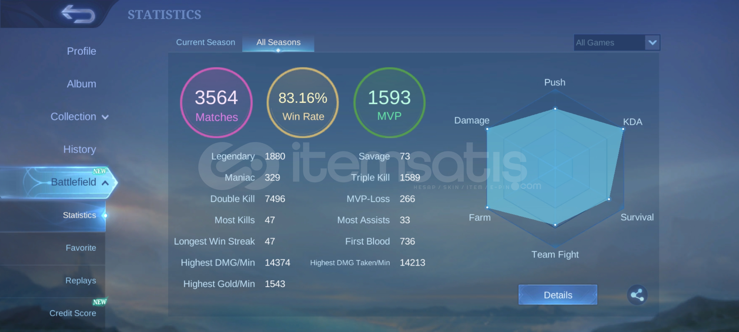Go to History in sidebar
Viewport: 739px width, 332px height.
(x=79, y=149)
